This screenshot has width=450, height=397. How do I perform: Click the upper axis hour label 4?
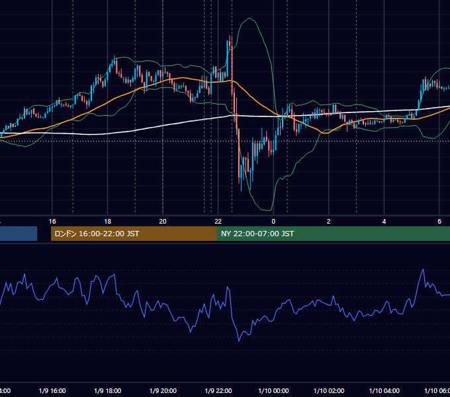tap(384, 222)
